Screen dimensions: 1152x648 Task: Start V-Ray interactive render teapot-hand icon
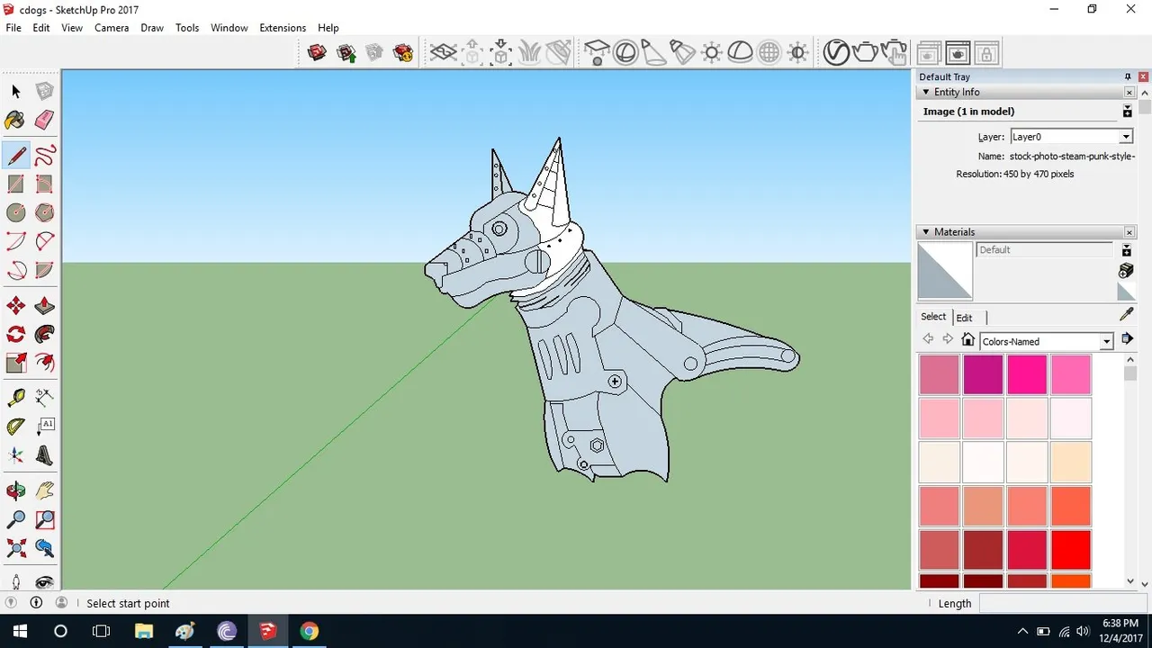[x=894, y=53]
